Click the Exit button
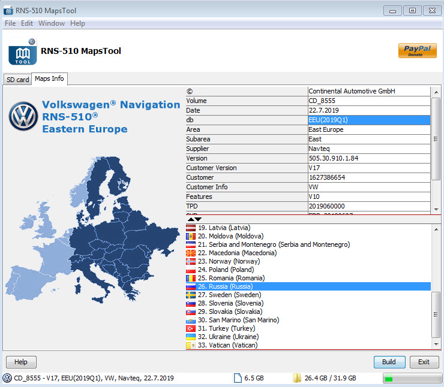 pyautogui.click(x=424, y=362)
